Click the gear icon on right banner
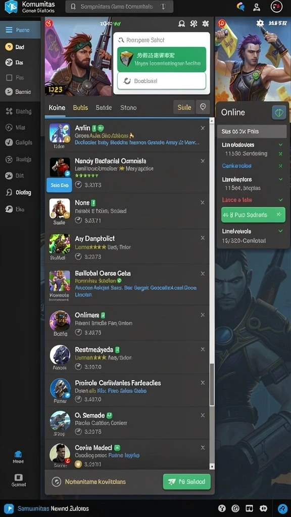 pyautogui.click(x=260, y=23)
